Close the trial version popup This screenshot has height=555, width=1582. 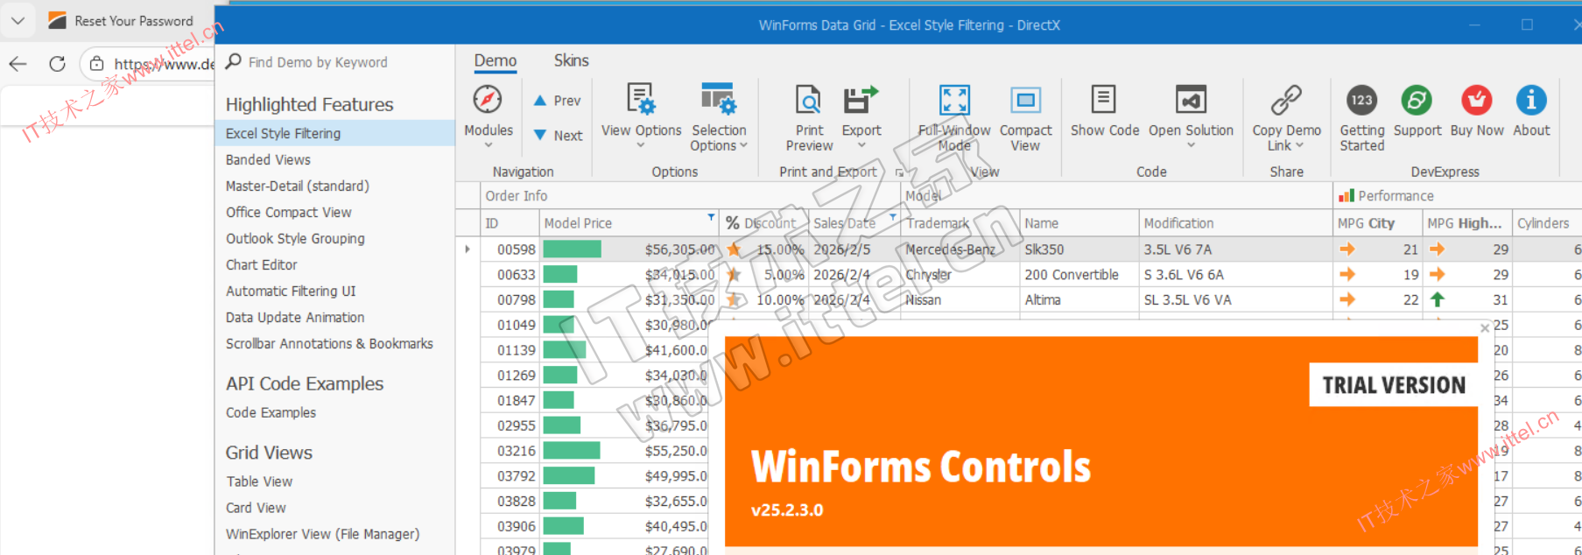pos(1485,328)
